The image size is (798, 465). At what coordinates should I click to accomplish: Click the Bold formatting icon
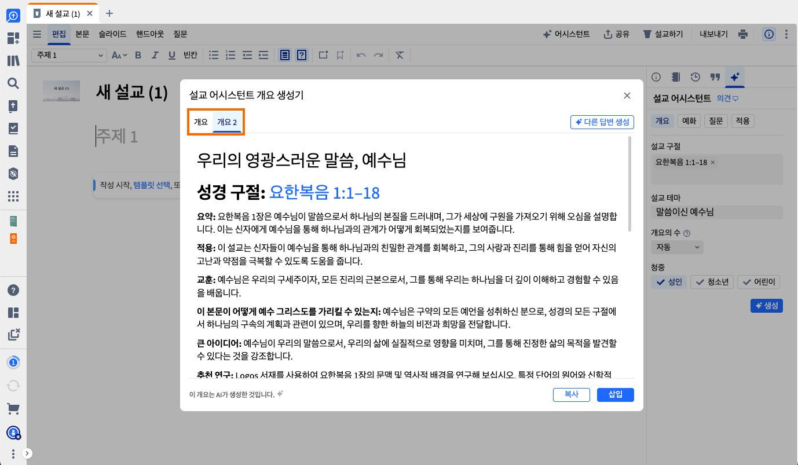pos(138,55)
